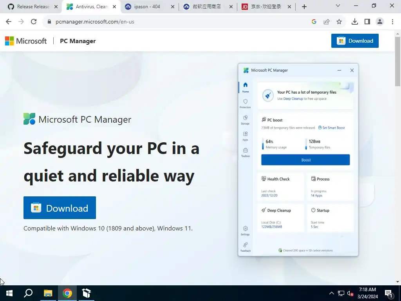Show hidden system tray icons
Screen dimensions: 401x301
pos(331,293)
